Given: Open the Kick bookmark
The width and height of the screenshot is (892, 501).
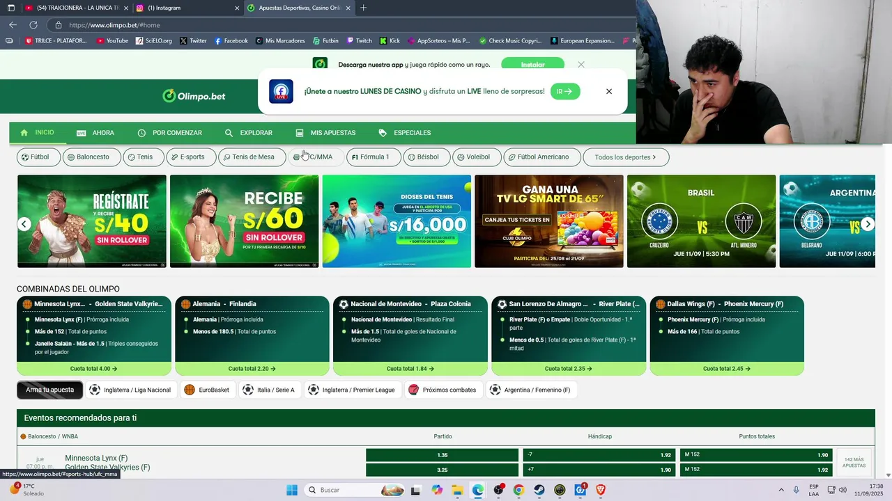Looking at the screenshot, I should [390, 41].
